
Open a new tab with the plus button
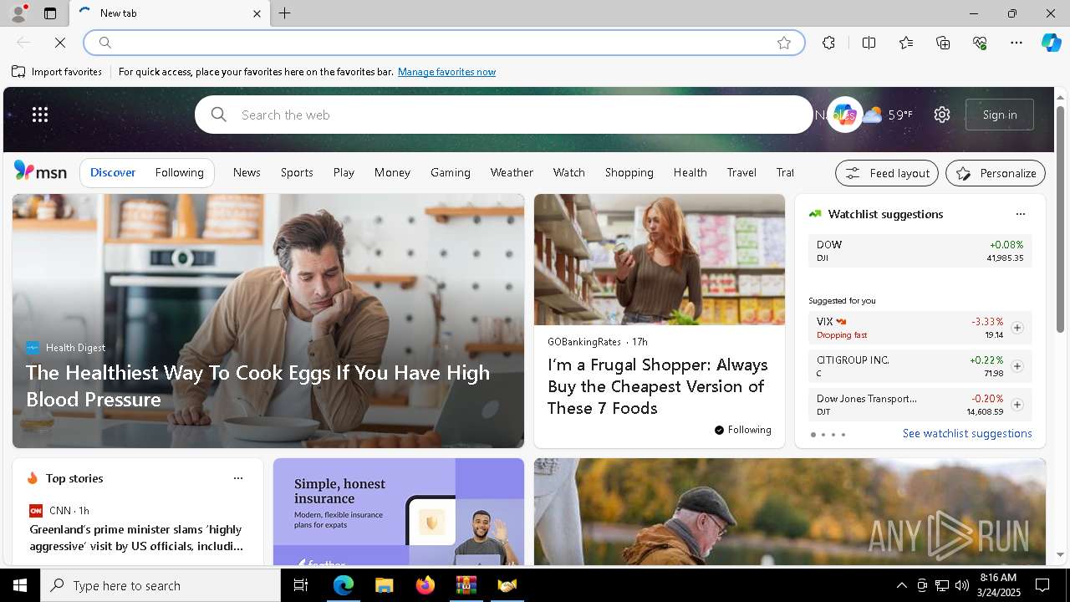click(x=284, y=13)
